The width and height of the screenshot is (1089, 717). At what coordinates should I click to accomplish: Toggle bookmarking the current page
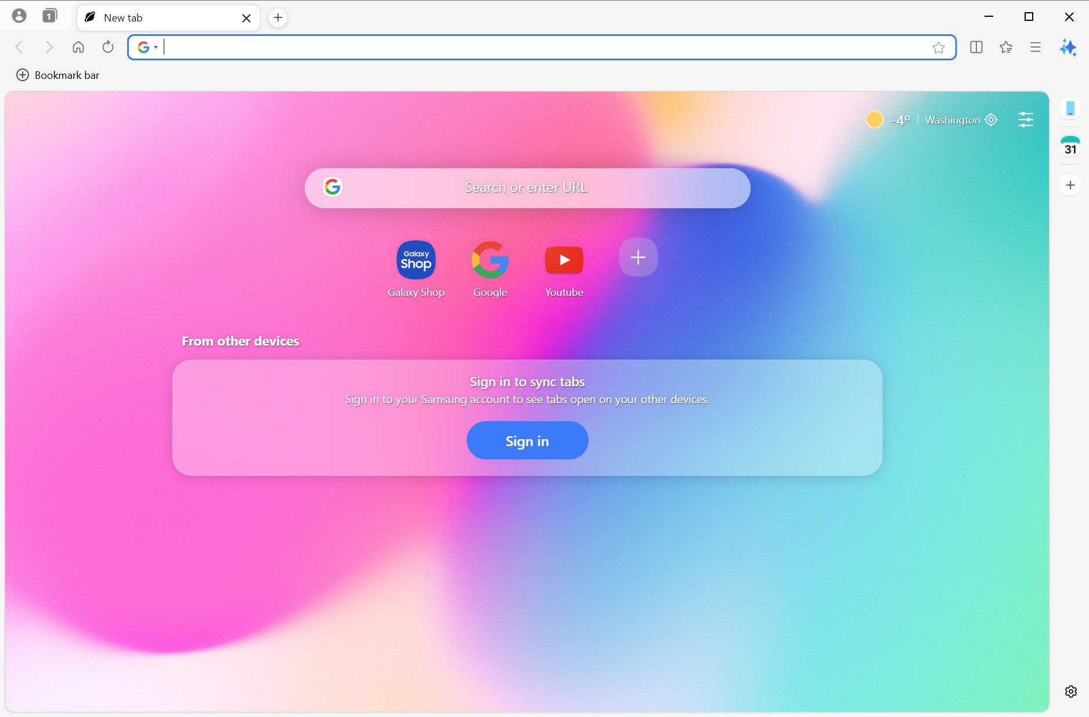tap(939, 48)
